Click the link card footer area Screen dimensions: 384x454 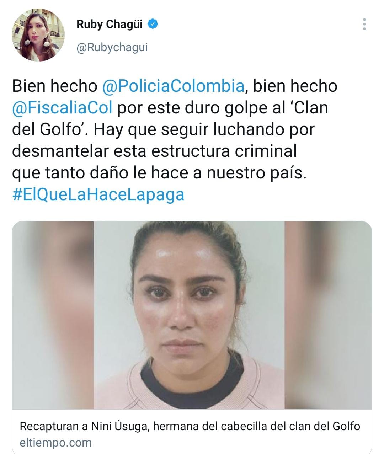(x=192, y=432)
